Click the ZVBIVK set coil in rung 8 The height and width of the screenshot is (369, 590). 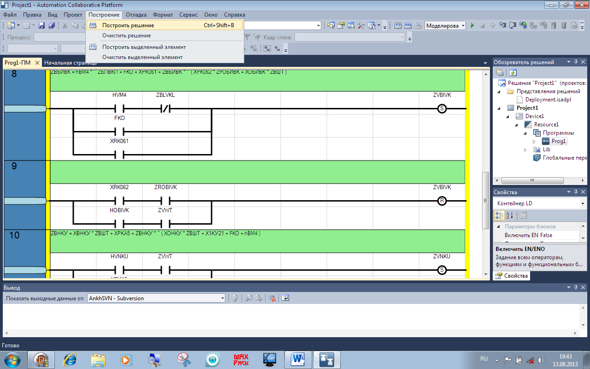click(442, 109)
